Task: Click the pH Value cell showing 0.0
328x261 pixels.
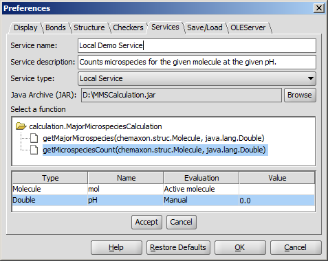Action: 277,201
